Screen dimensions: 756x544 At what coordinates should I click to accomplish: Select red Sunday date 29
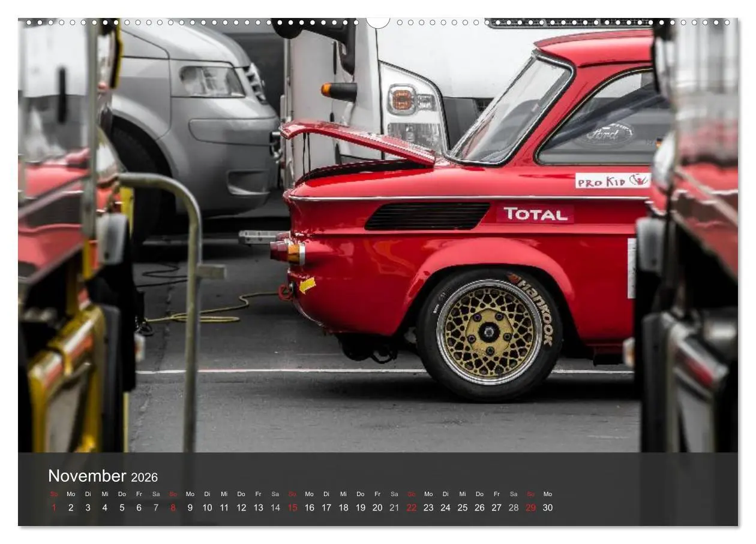tap(530, 507)
